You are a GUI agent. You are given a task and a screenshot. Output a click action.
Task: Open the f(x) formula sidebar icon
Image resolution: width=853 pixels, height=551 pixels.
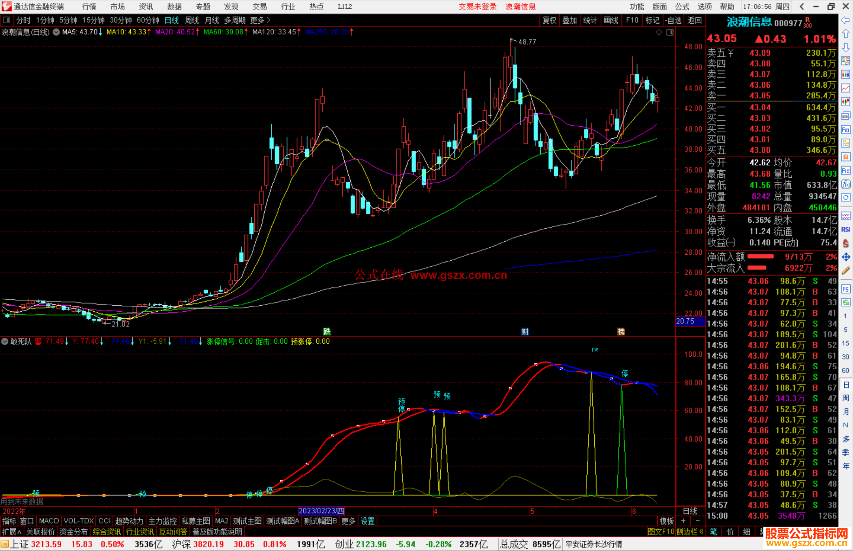coord(845,184)
